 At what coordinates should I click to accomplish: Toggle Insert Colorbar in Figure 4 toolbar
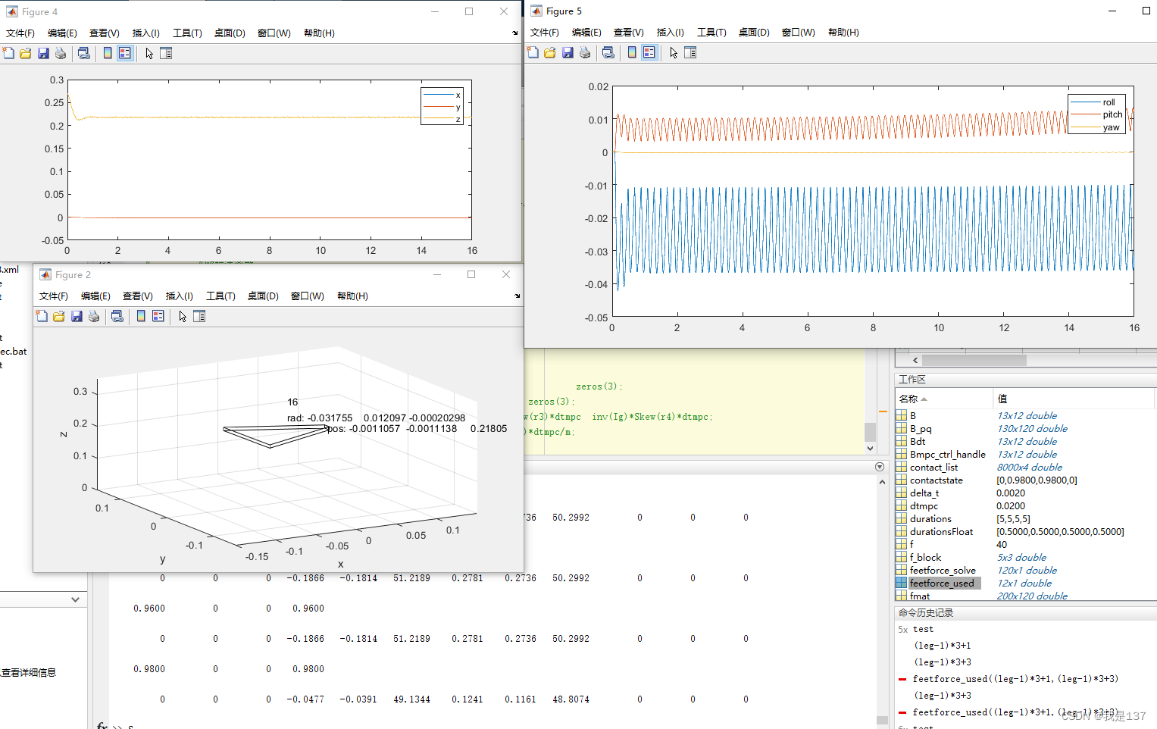pos(108,53)
